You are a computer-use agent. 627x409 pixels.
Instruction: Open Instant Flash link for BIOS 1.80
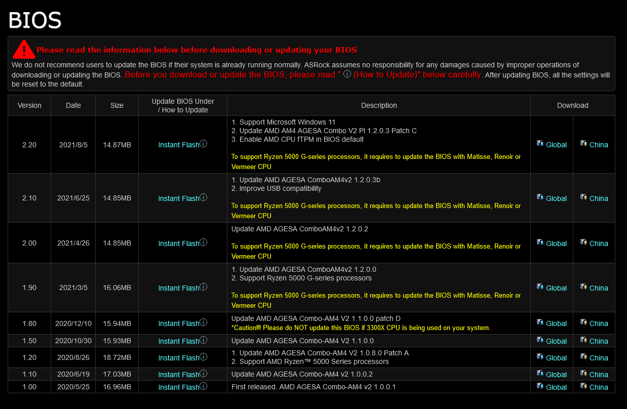(179, 323)
